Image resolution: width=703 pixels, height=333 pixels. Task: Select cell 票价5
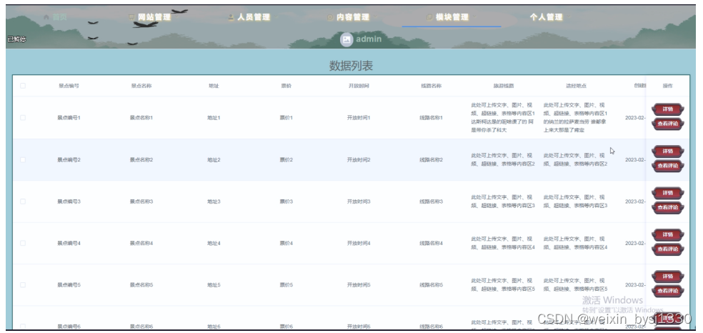point(286,285)
